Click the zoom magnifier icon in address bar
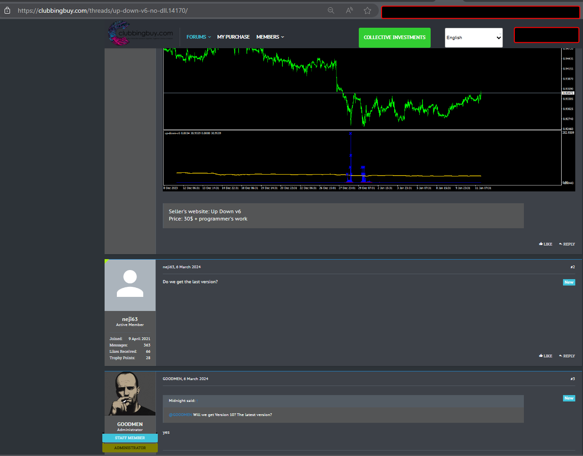583x456 pixels. click(x=331, y=10)
